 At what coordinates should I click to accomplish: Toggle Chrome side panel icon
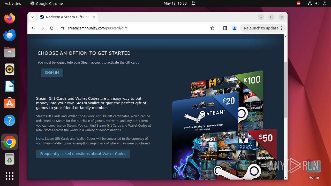pyautogui.click(x=225, y=28)
